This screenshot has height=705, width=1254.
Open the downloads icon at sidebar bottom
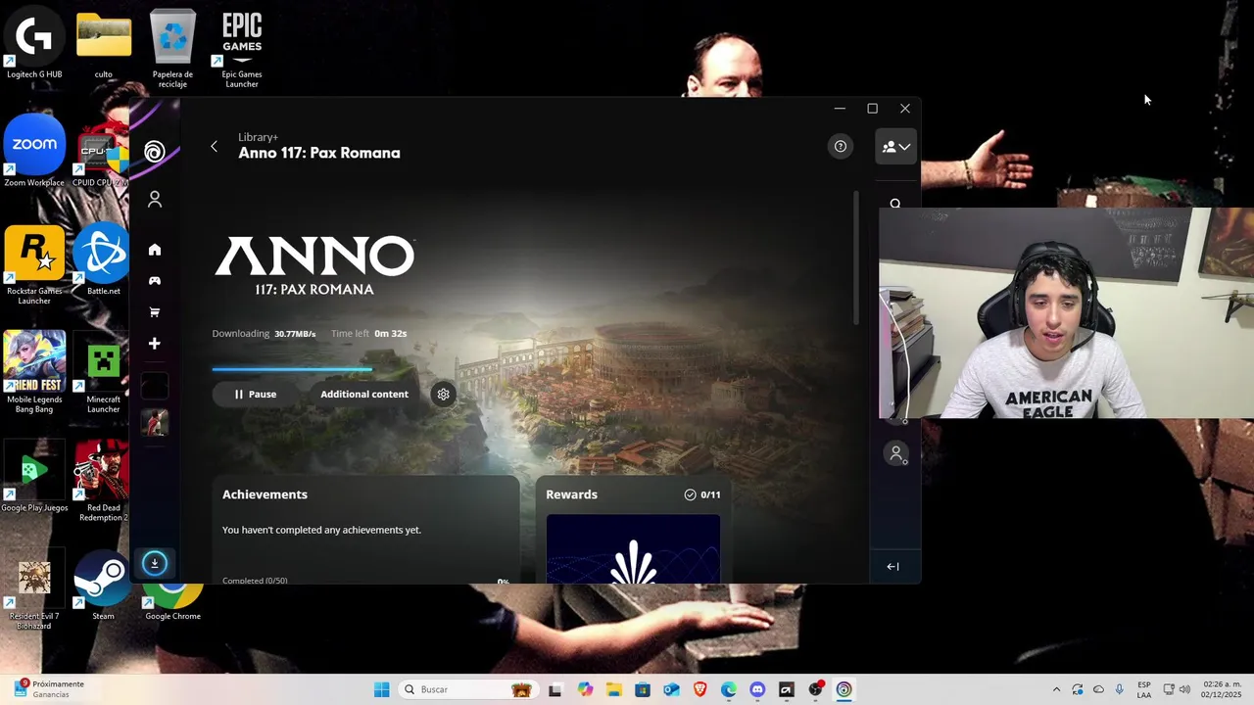154,563
